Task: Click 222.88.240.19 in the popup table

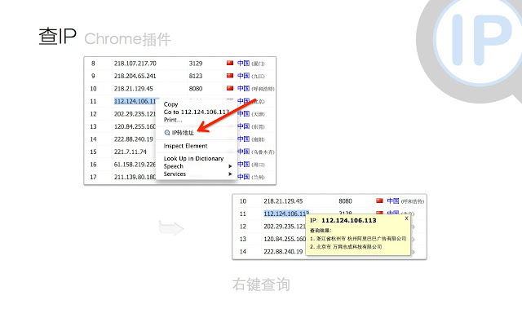Action: [x=283, y=252]
